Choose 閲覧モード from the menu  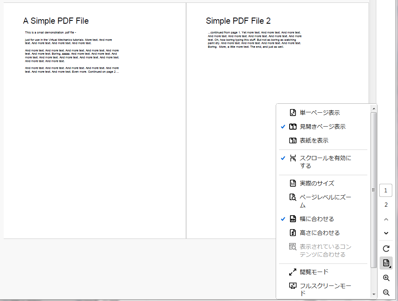(x=314, y=272)
